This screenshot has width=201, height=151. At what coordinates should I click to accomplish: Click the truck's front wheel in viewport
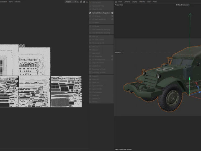170,97
